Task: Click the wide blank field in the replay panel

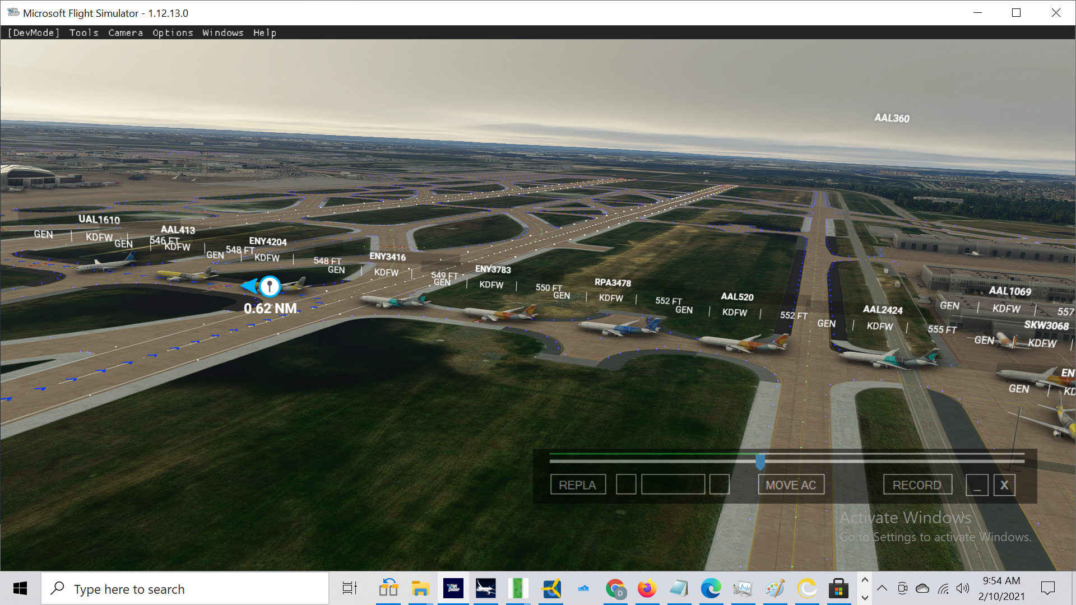Action: 673,485
